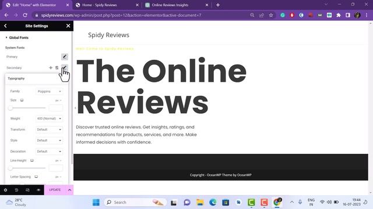Click the Spidy Reviews site title
The height and width of the screenshot is (209, 373).
point(109,35)
